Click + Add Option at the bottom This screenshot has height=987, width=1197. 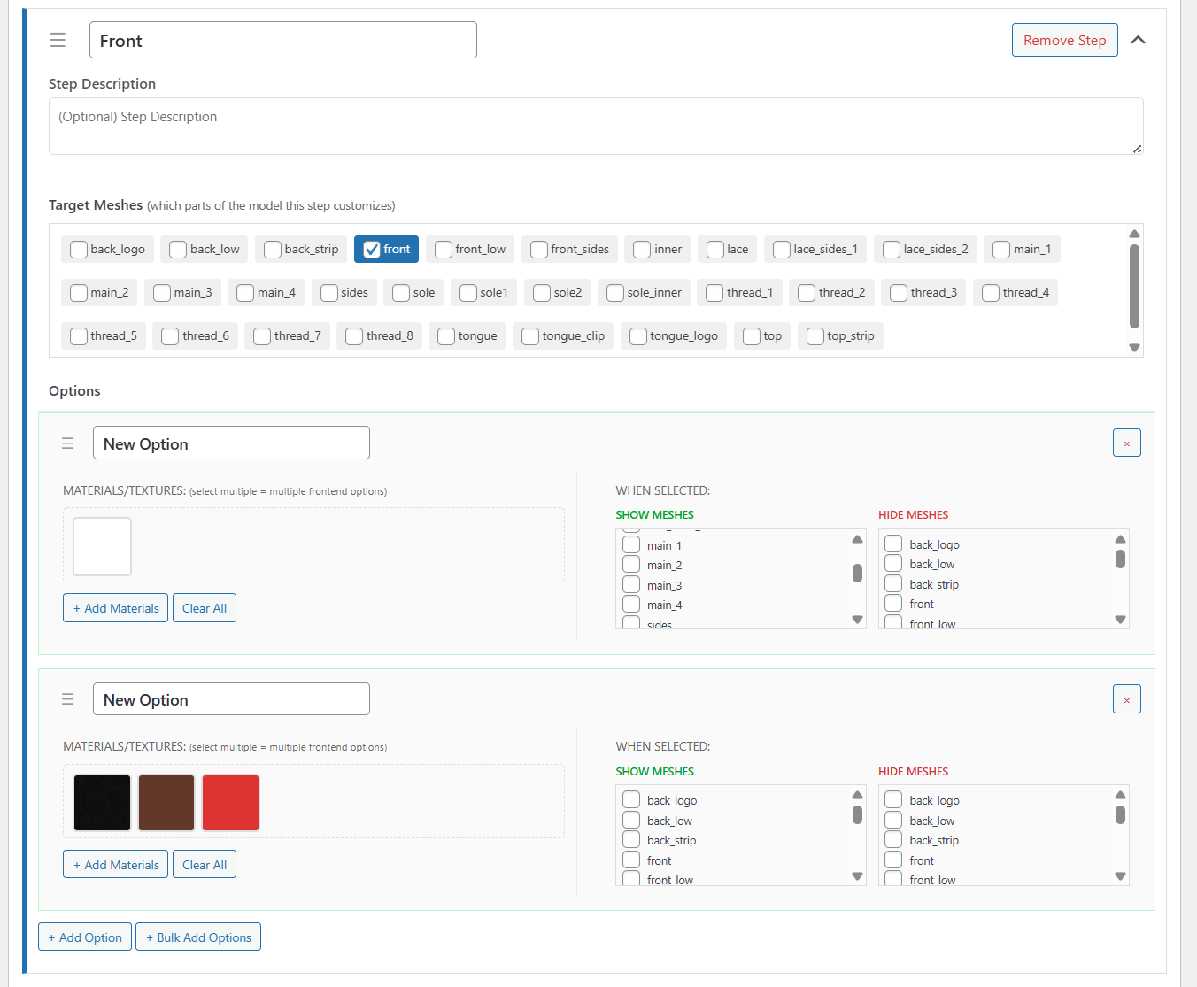click(84, 937)
